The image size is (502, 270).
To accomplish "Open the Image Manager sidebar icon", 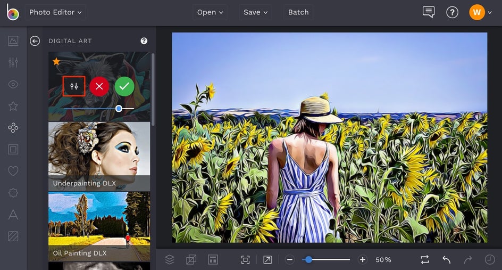I will point(13,40).
